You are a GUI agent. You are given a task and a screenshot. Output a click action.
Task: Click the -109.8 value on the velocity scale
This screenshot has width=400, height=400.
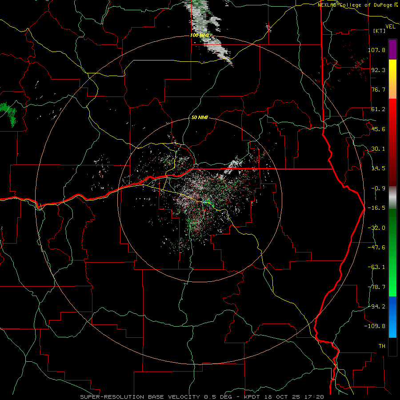pyautogui.click(x=375, y=326)
